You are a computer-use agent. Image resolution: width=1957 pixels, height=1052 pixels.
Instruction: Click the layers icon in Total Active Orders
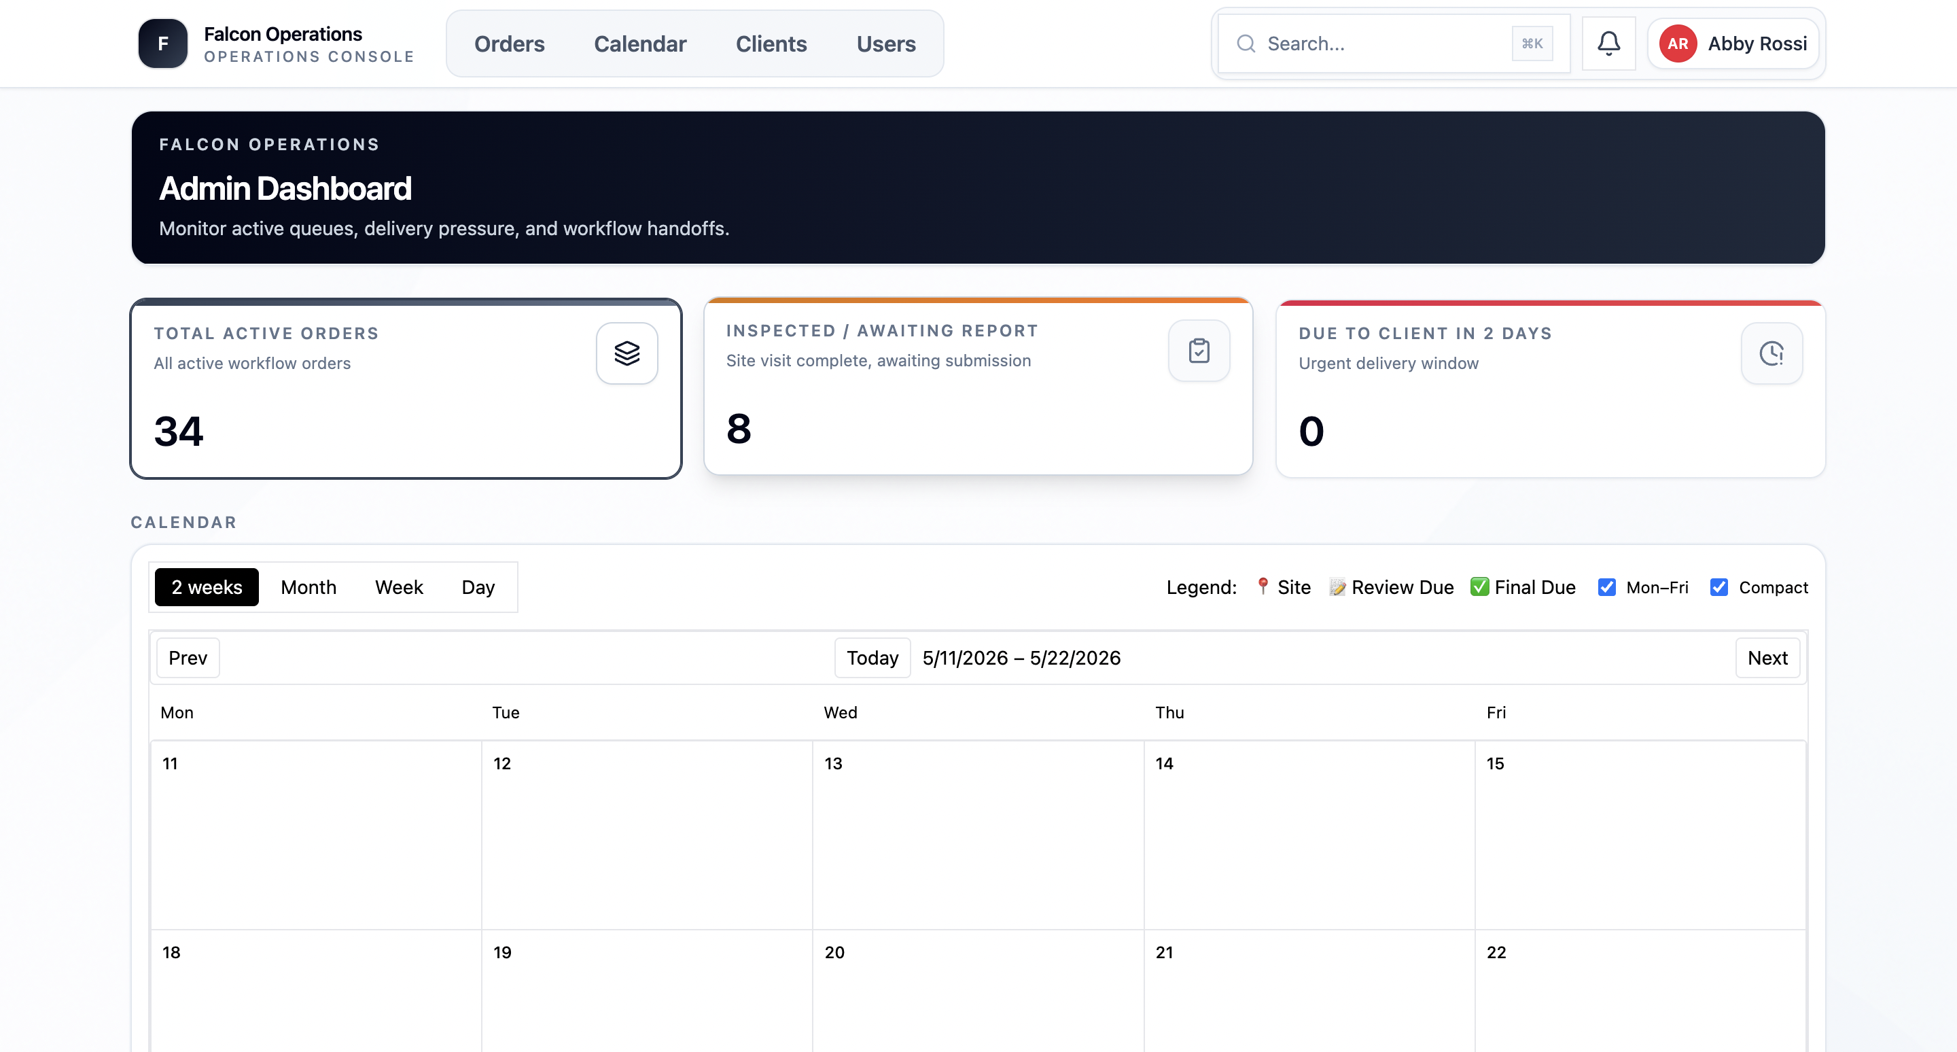627,353
